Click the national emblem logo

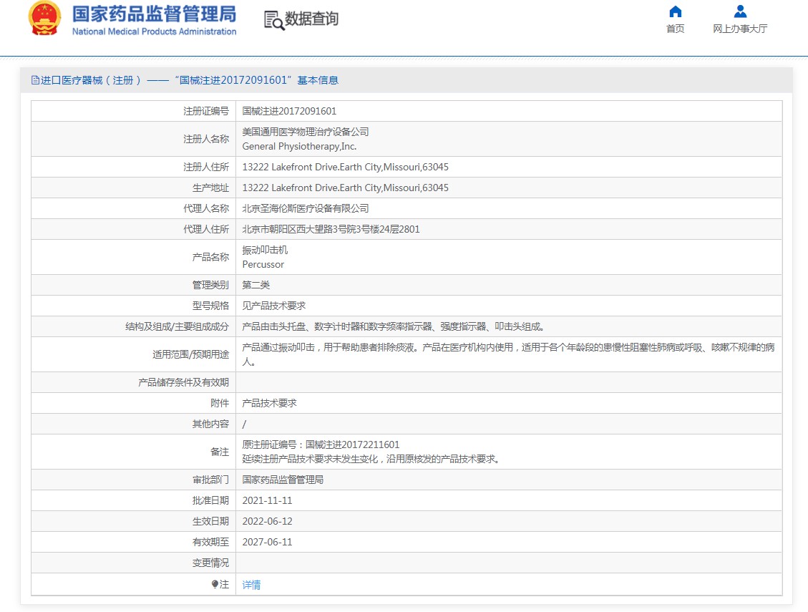(44, 19)
